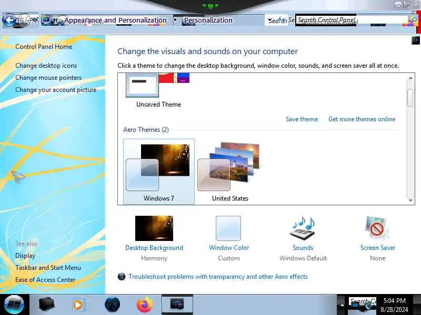Open the Sounds keyboard and notes icon
Screen dimensions: 421x315
tap(303, 228)
